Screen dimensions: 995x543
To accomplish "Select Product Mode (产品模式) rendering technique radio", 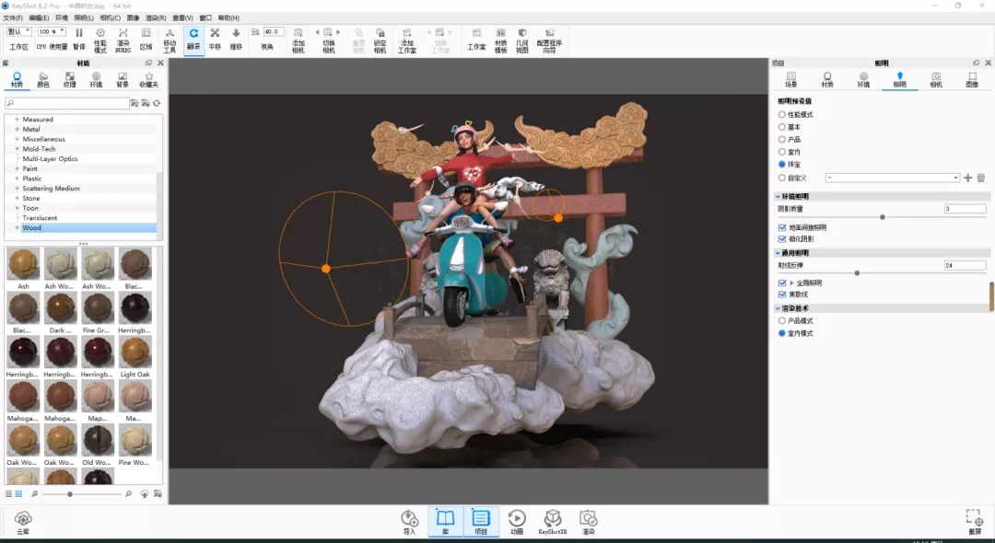I will click(x=782, y=321).
